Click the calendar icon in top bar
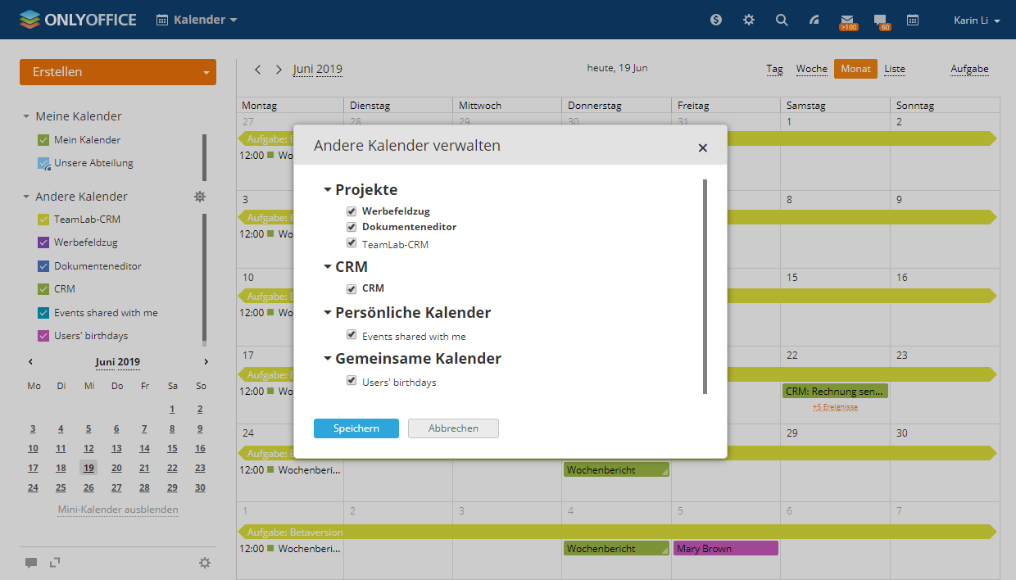 (913, 20)
